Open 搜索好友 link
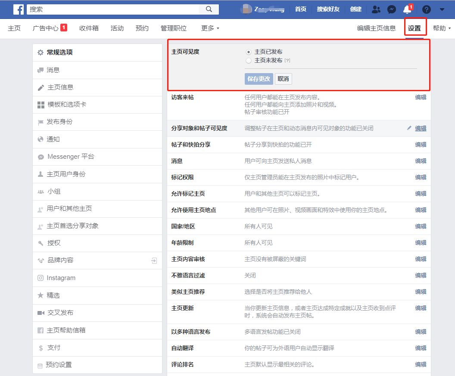This screenshot has height=376, width=455. tap(328, 9)
